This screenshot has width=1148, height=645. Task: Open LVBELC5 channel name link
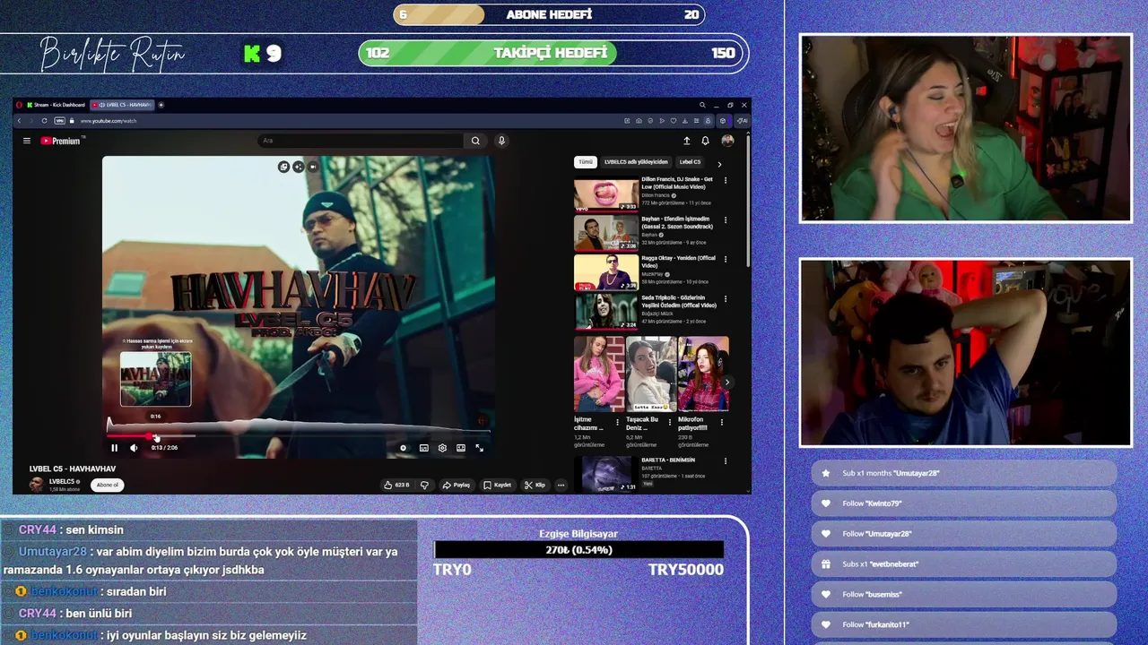point(62,481)
